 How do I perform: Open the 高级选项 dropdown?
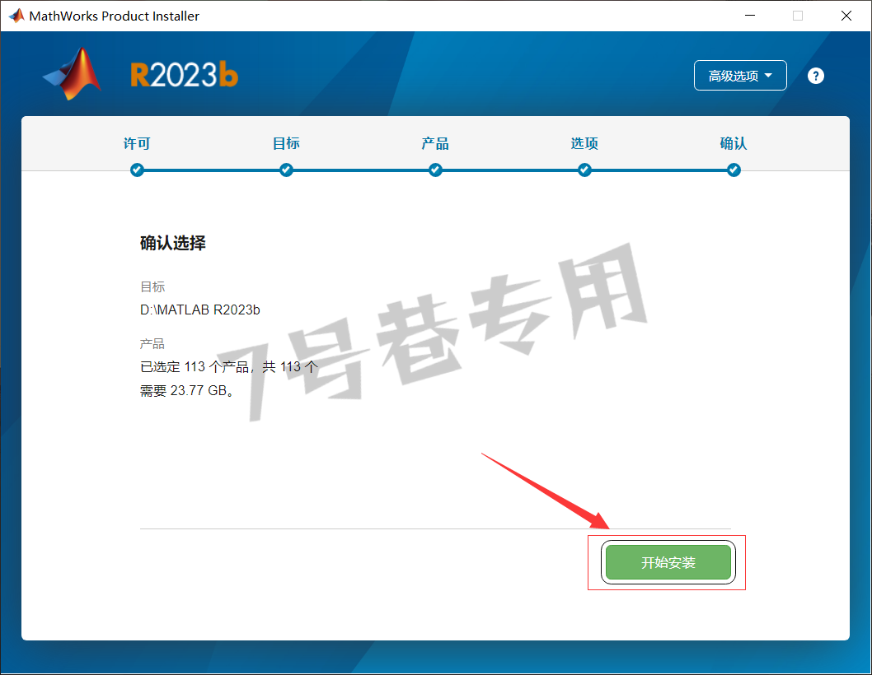739,75
